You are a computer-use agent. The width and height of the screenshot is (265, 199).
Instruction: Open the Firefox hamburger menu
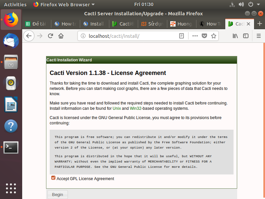pos(259,36)
